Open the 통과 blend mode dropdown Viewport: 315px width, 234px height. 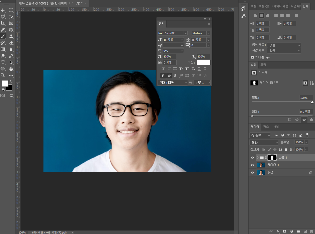point(264,142)
